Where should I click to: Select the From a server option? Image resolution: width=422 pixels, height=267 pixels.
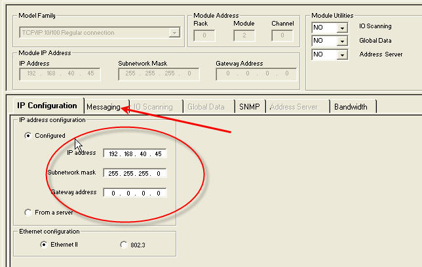[x=28, y=213]
